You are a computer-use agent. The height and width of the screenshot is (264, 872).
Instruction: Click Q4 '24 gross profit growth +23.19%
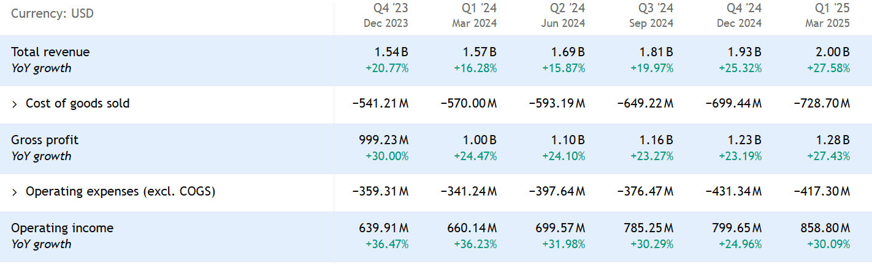coord(739,156)
